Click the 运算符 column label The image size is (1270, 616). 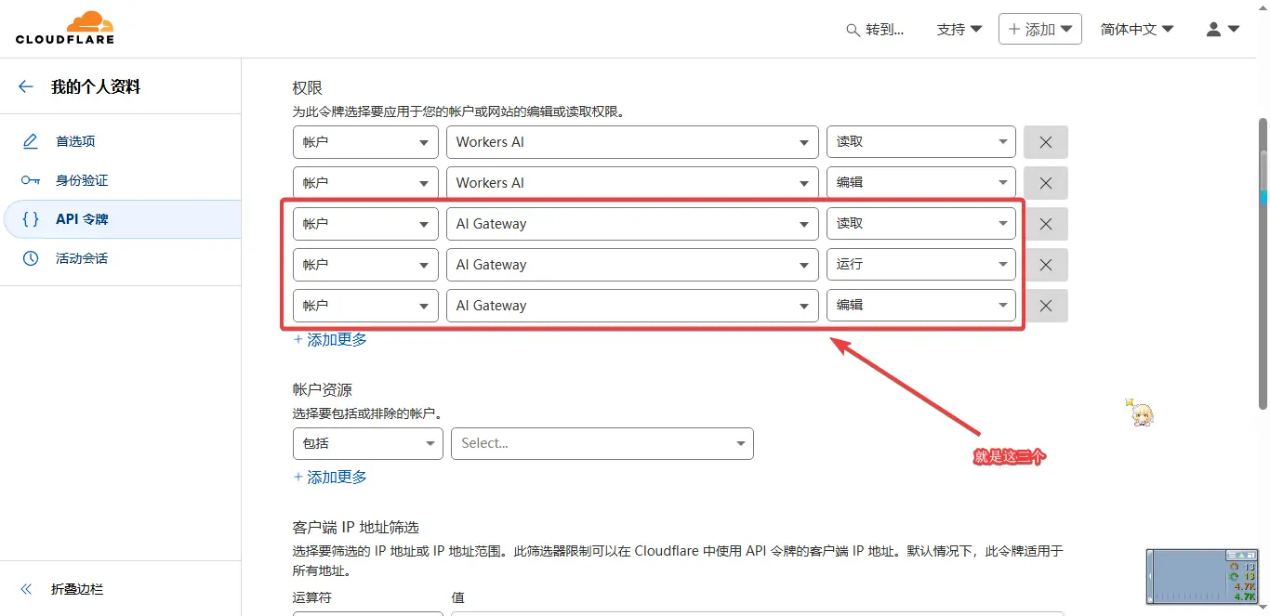[312, 597]
